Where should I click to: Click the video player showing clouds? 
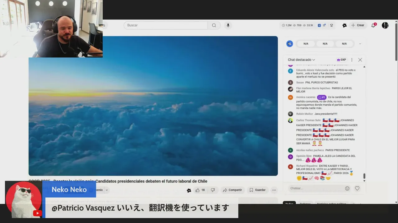[153, 106]
